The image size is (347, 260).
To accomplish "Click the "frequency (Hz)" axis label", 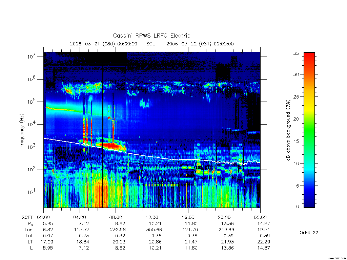I will coord(22,130).
